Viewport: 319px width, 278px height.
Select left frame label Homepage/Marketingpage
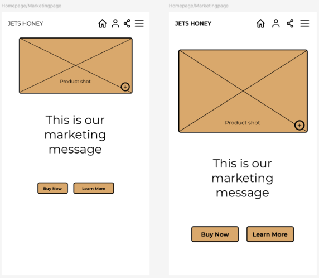(31, 6)
